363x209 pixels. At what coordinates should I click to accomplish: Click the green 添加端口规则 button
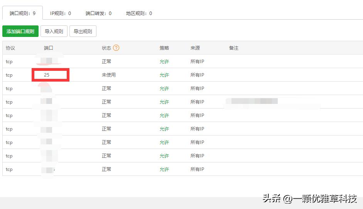pyautogui.click(x=20, y=31)
